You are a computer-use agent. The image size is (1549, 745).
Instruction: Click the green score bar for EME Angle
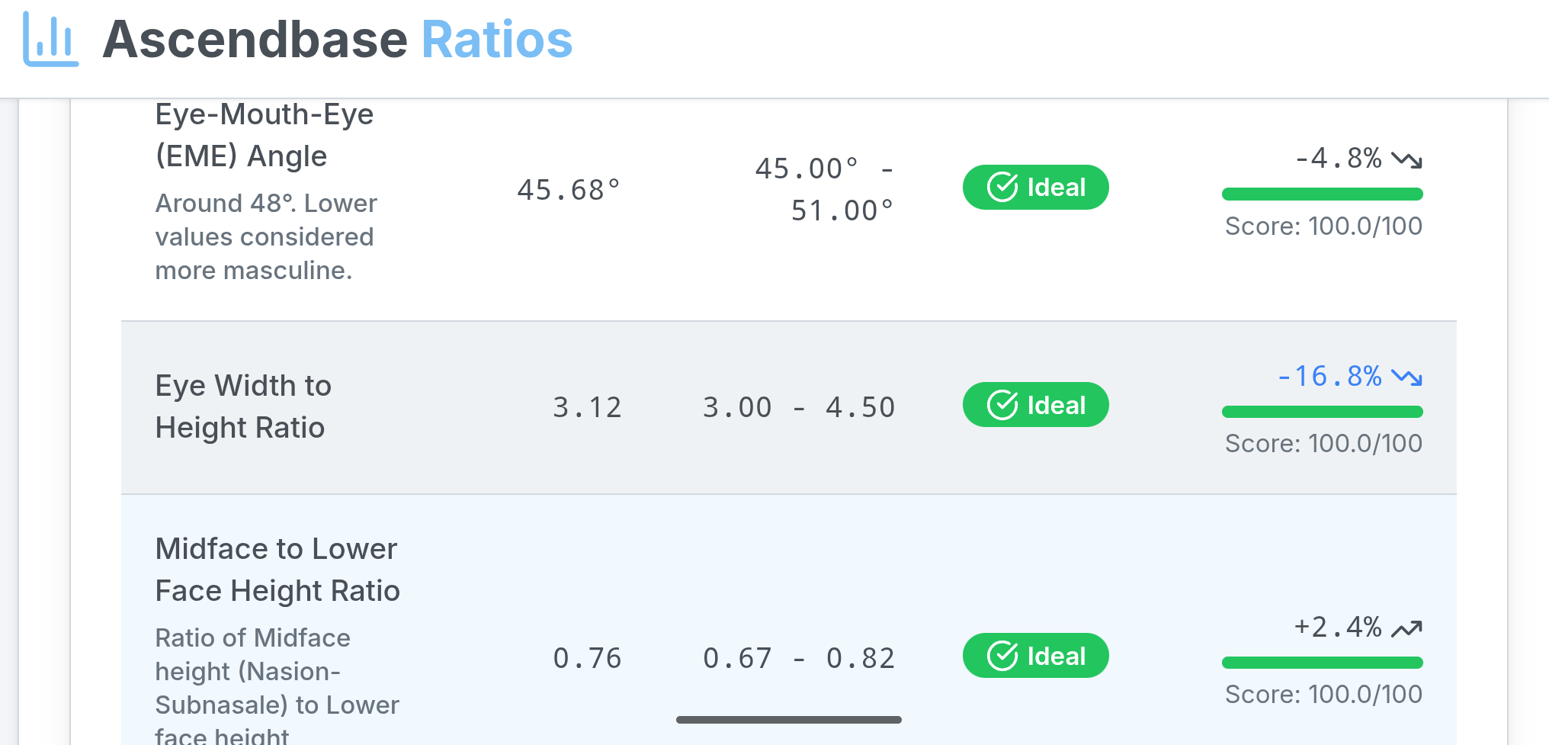click(x=1322, y=194)
